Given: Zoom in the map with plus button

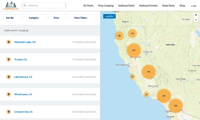Looking at the screenshot, I should pyautogui.click(x=196, y=15).
